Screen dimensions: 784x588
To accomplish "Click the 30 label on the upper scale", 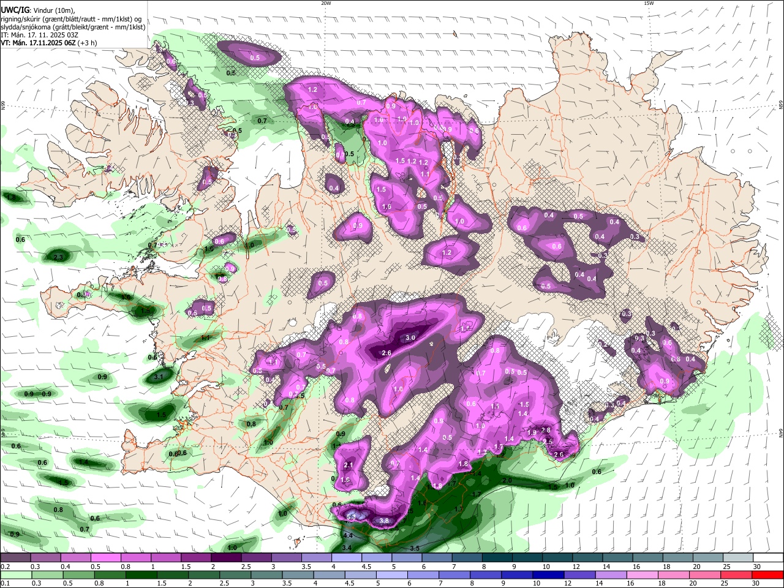I will (756, 567).
